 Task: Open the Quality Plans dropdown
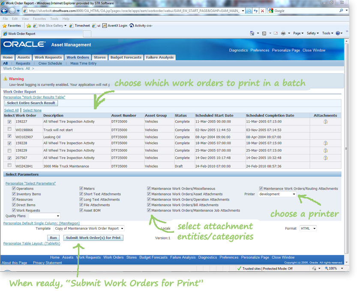click(x=45, y=216)
